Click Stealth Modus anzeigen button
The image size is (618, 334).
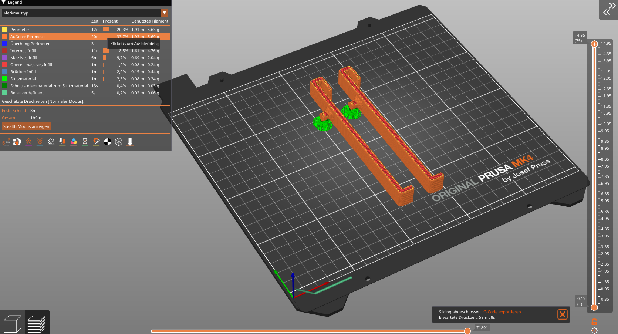click(x=26, y=126)
